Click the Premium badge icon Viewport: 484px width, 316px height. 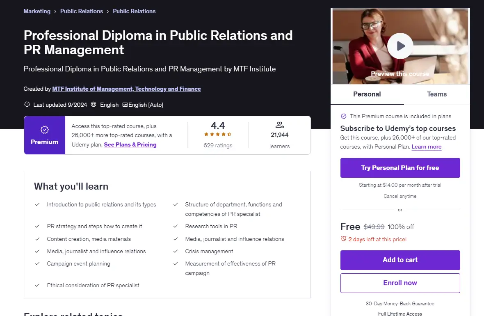[x=44, y=130]
